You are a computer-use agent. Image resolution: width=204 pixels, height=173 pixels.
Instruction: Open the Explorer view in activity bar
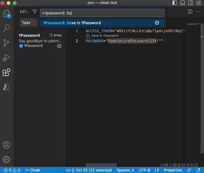pos(7,13)
